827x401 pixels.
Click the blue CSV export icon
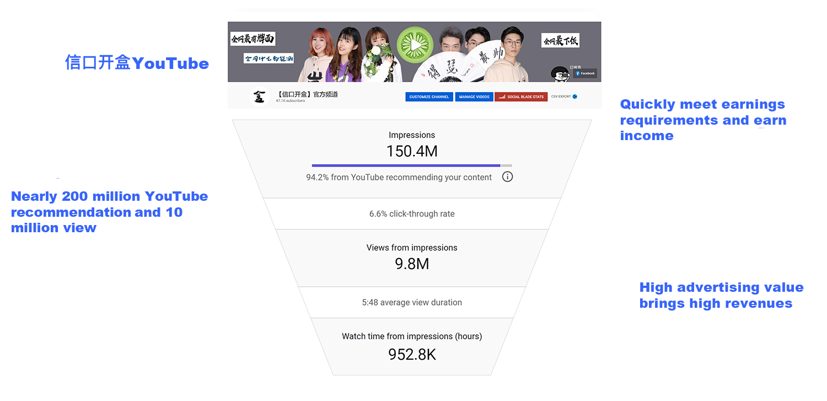pyautogui.click(x=574, y=97)
